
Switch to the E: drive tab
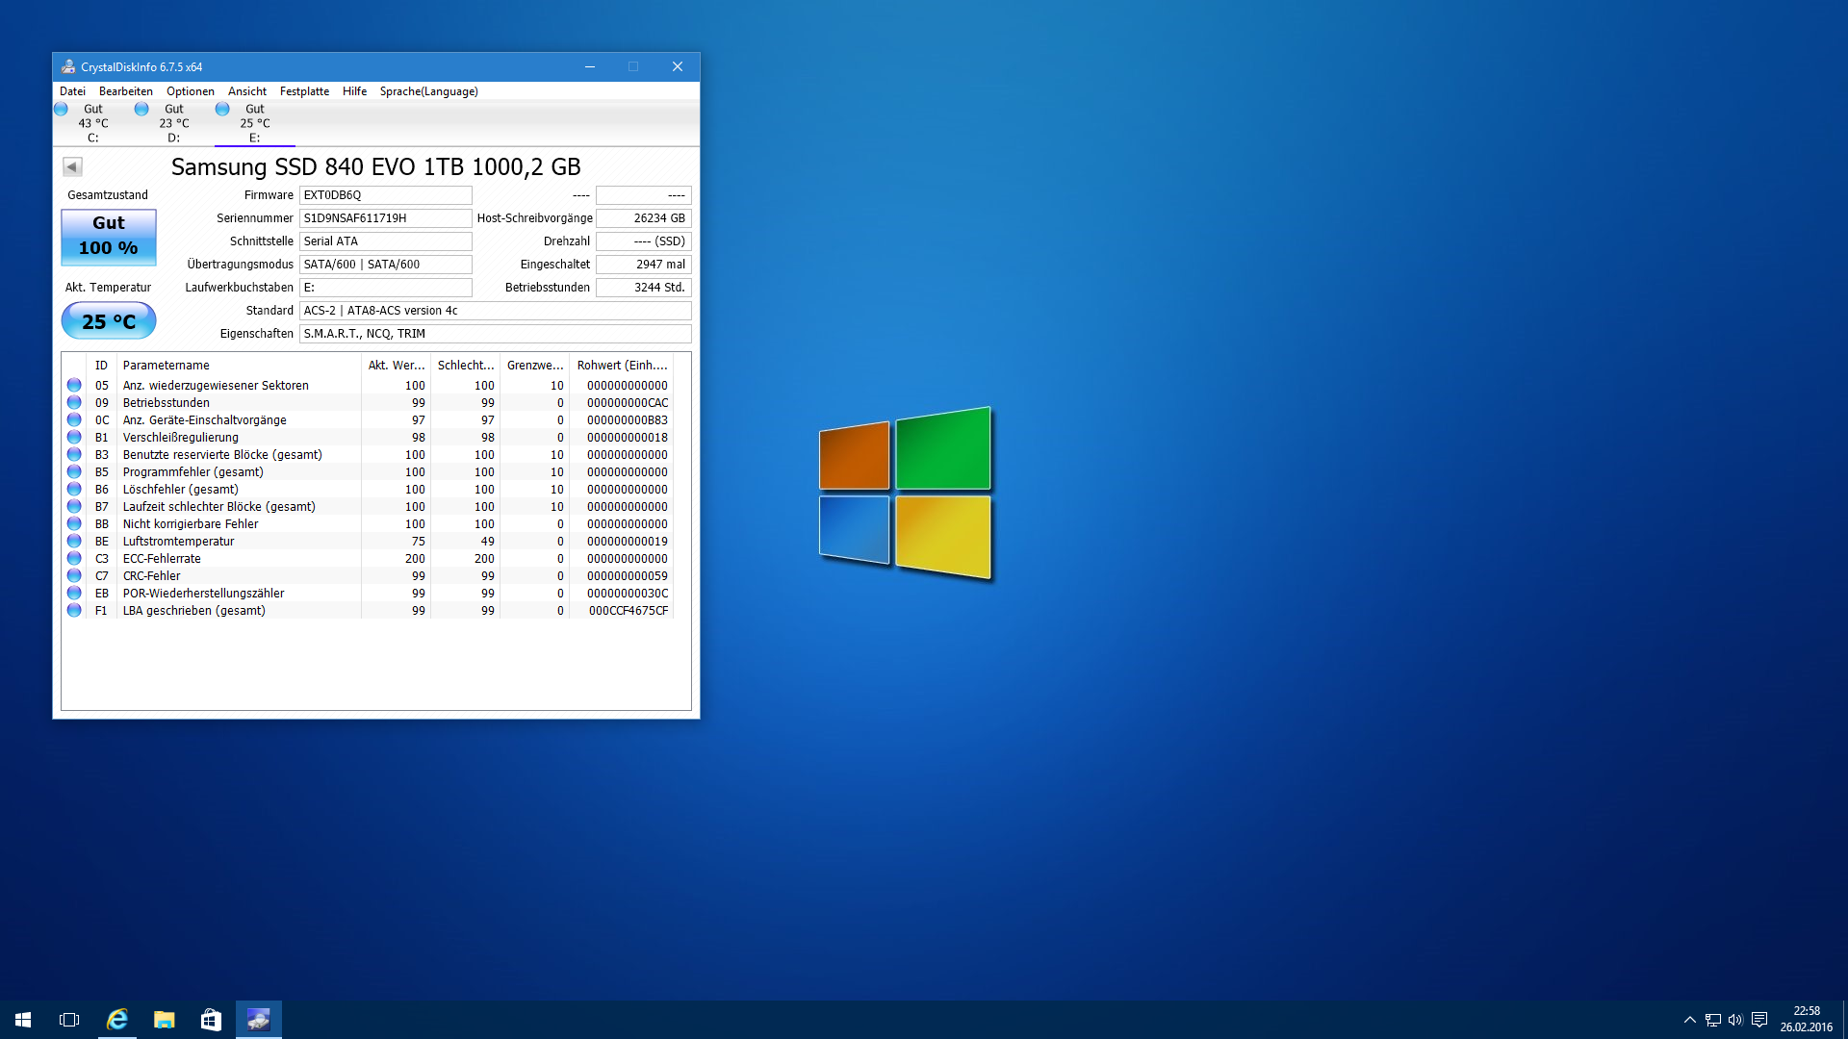(x=254, y=123)
